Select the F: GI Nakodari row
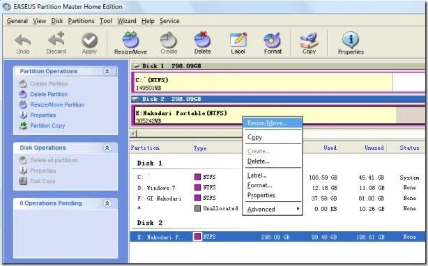This screenshot has width=428, height=266. click(x=277, y=198)
